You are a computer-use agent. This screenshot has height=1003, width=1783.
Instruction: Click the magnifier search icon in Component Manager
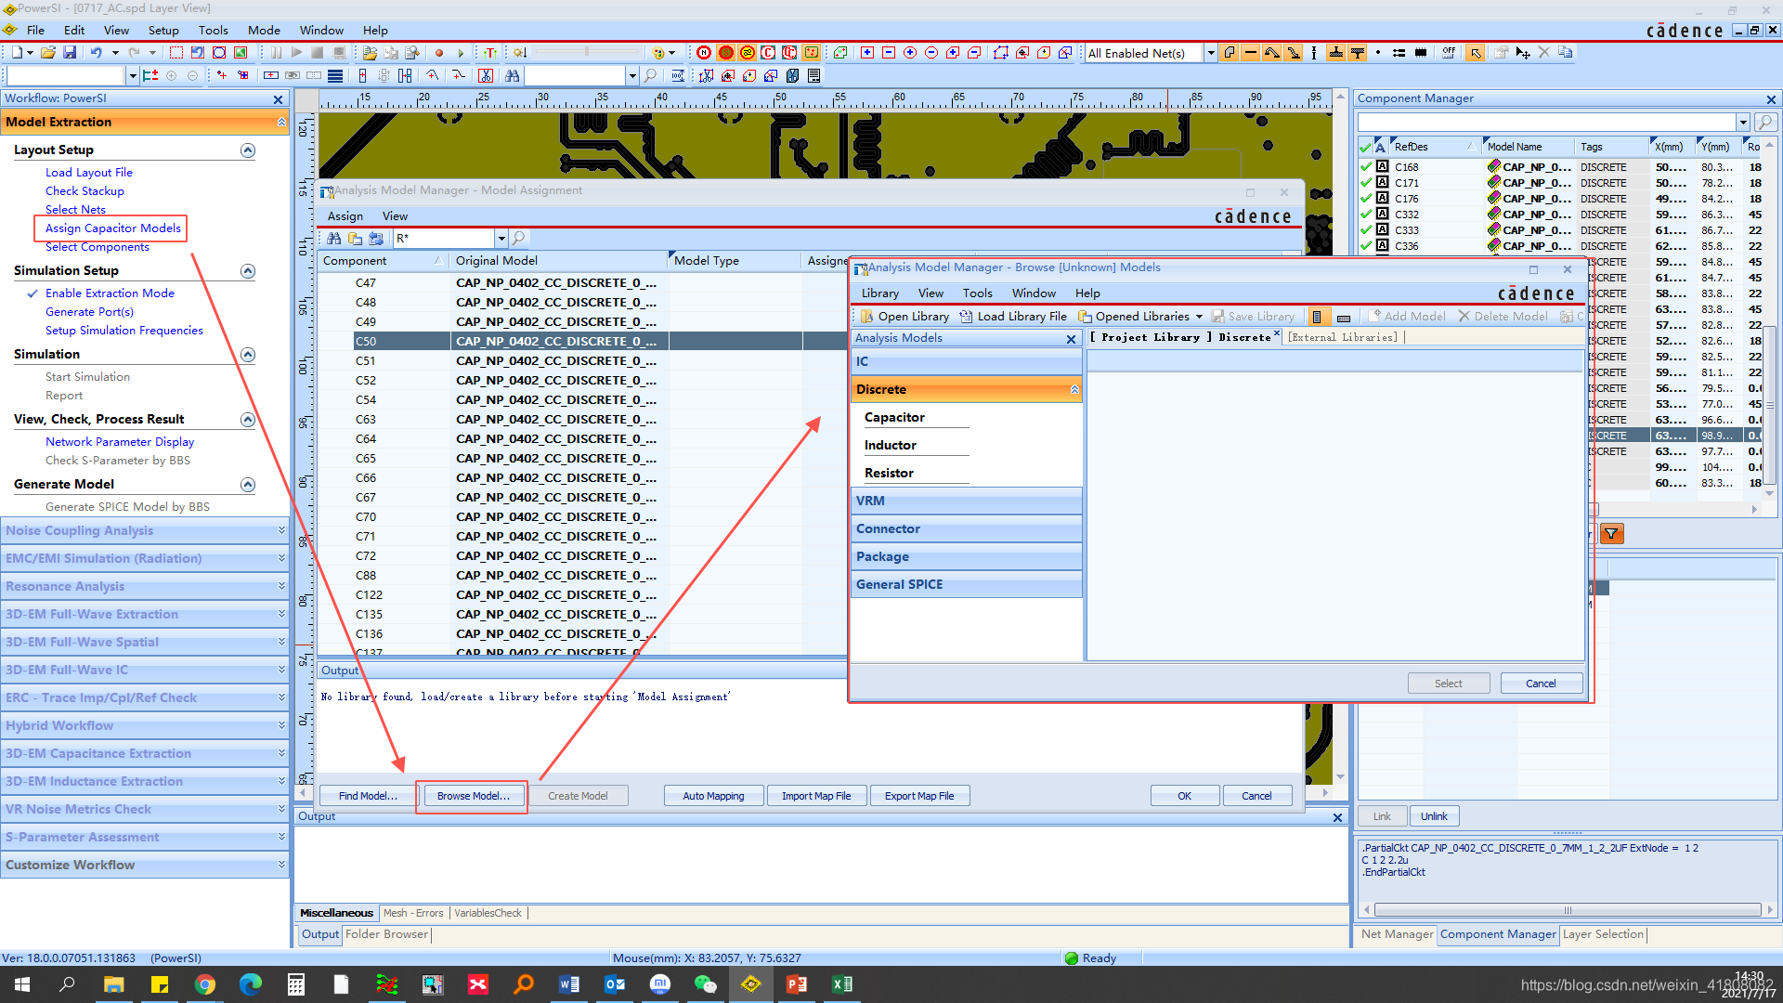click(1765, 122)
